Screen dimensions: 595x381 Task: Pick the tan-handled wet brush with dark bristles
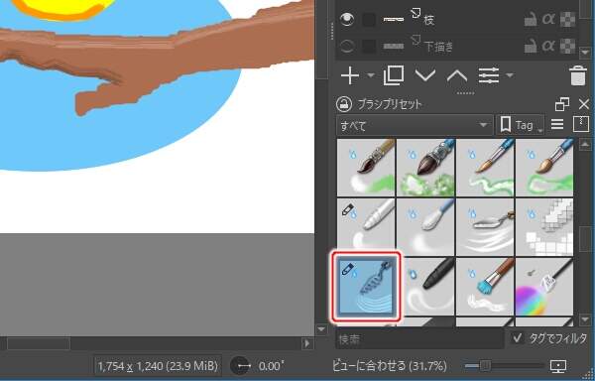[366, 168]
